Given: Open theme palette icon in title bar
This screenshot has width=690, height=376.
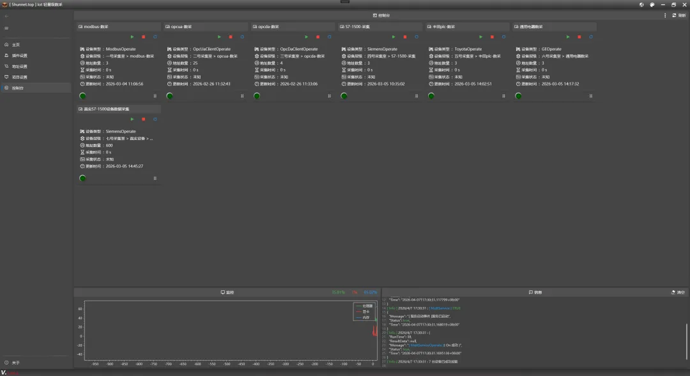Looking at the screenshot, I should [652, 4].
